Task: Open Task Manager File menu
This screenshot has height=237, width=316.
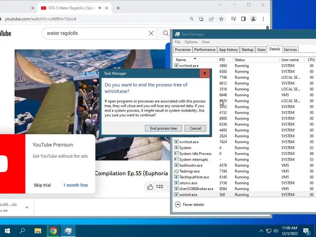Action: [177, 42]
